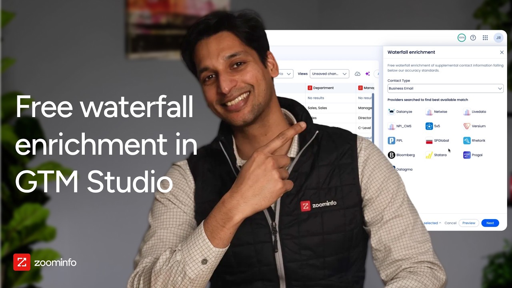This screenshot has height=288, width=512.
Task: Open the JR account avatar menu
Action: click(x=498, y=38)
